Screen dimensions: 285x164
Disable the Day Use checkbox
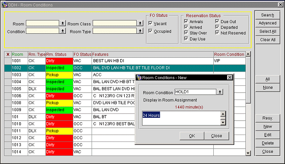coord(186,39)
